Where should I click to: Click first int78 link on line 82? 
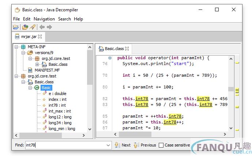click(142, 99)
